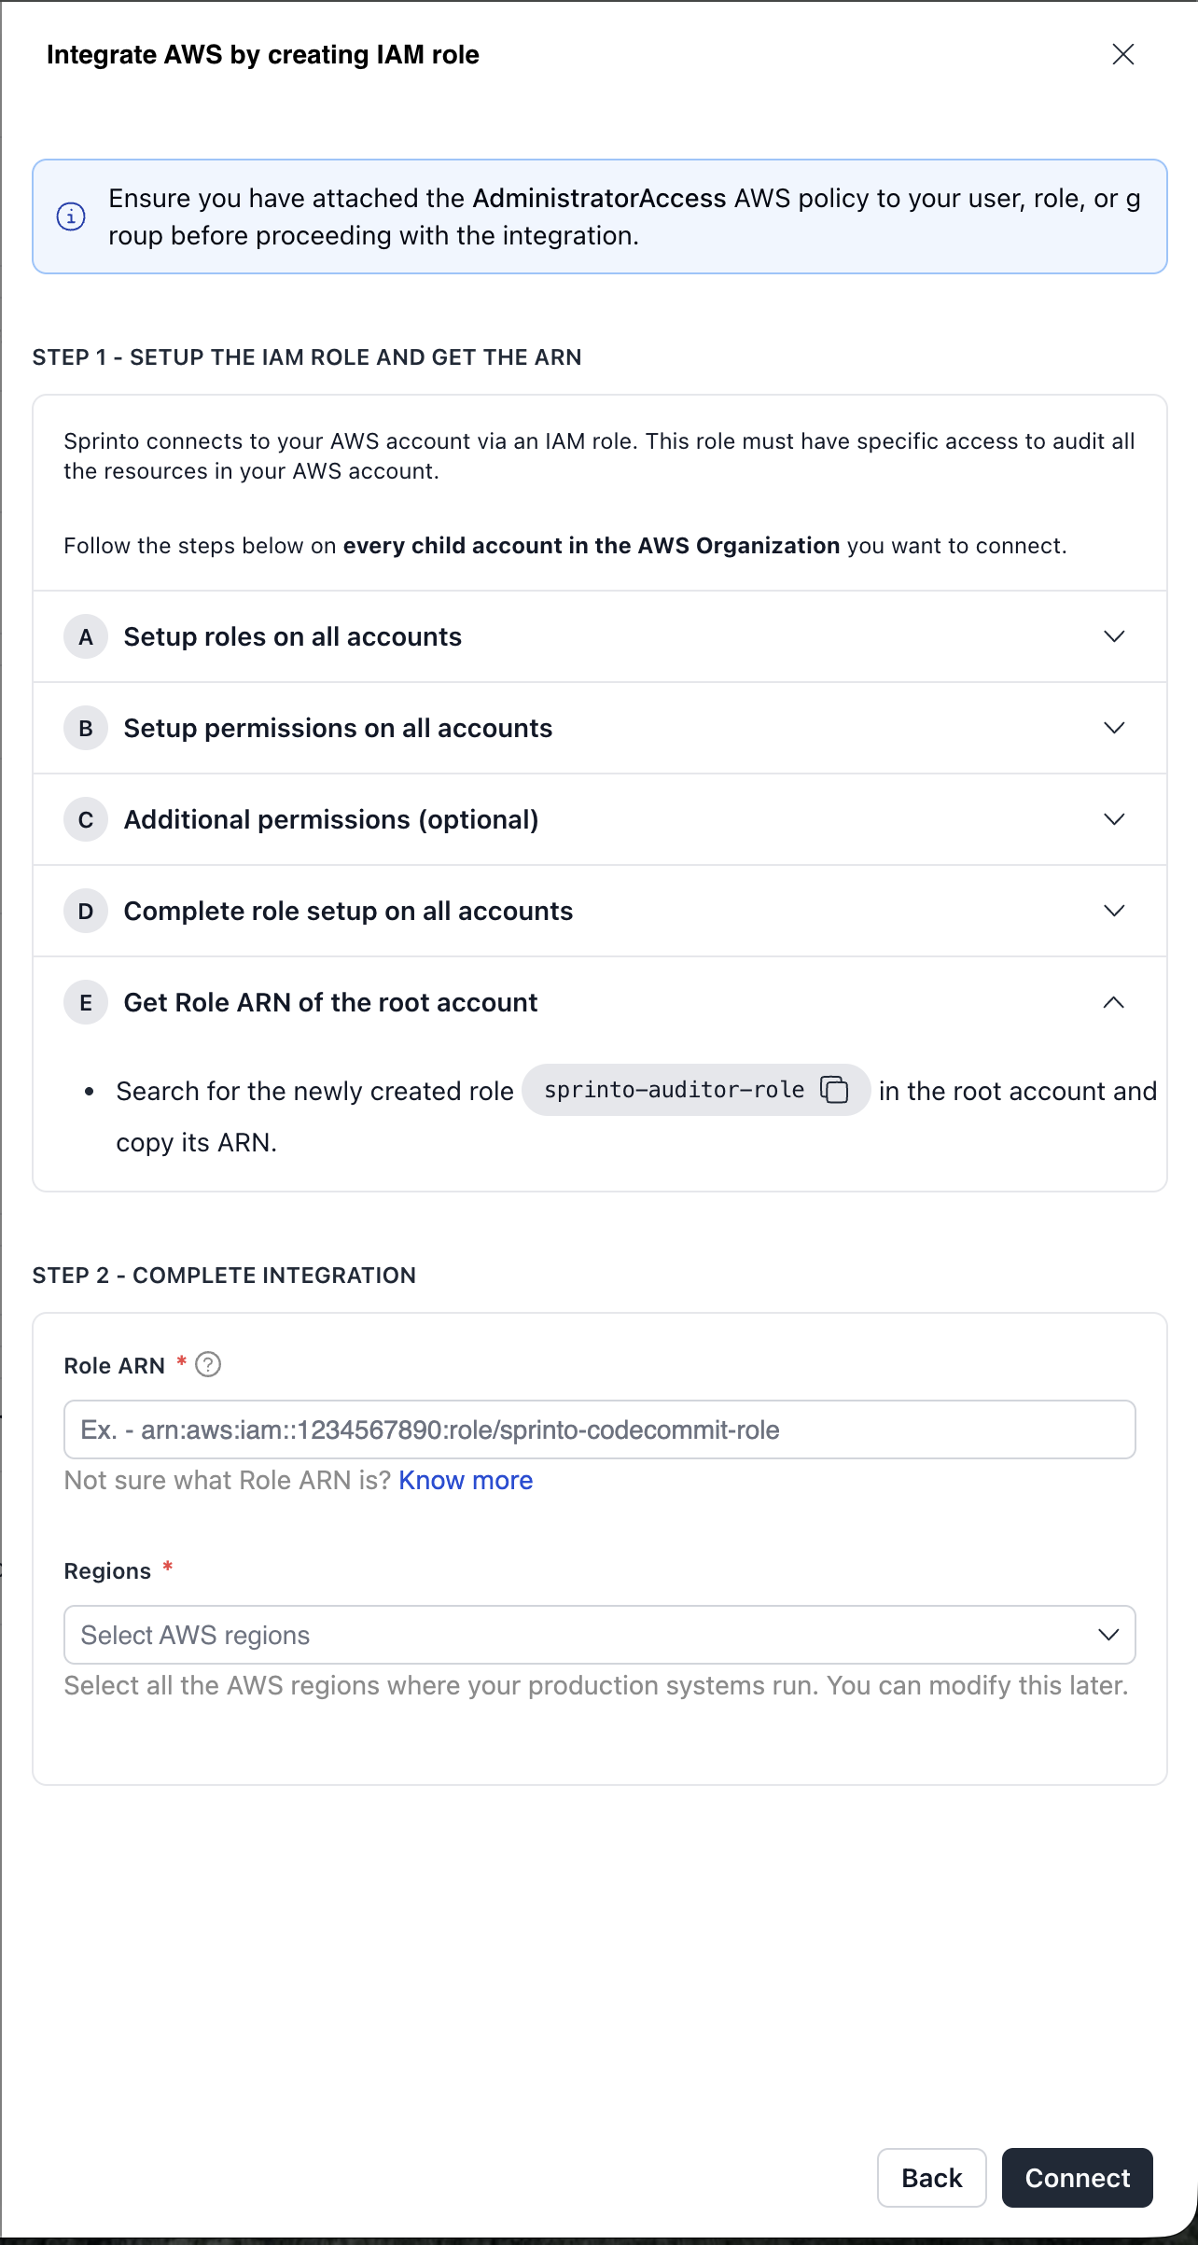Click the info icon in the AdministratorAccess notice
Screen dimensions: 1198x2245
(71, 216)
